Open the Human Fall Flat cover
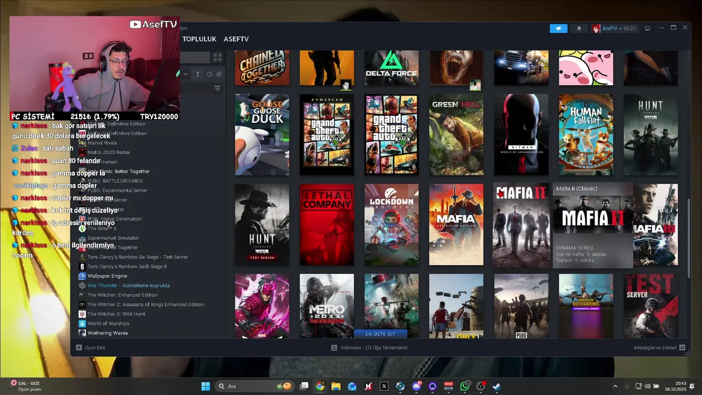The image size is (702, 395). pos(586,134)
